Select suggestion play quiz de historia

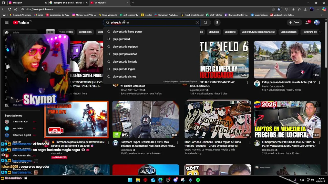151,62
